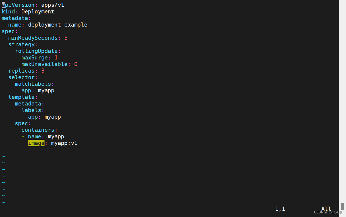Click the replicas value 3

point(43,71)
